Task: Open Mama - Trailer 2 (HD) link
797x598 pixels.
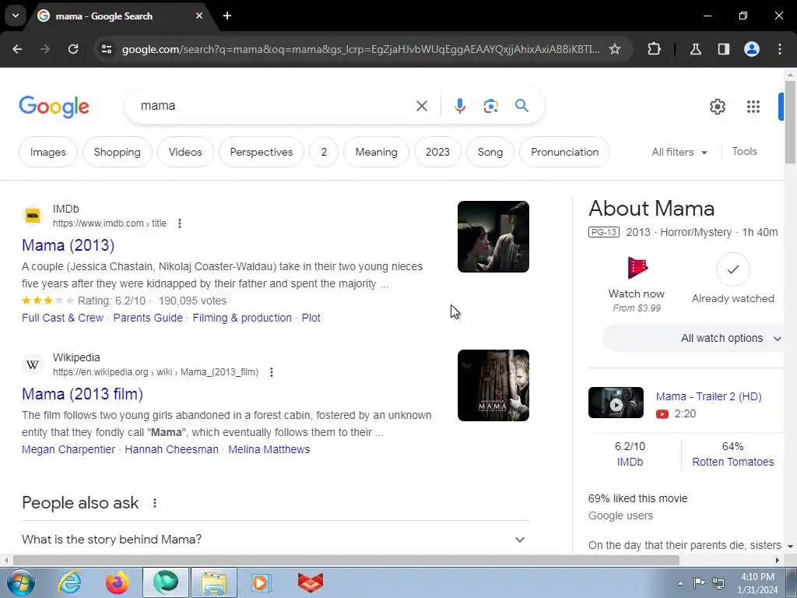Action: tap(708, 396)
